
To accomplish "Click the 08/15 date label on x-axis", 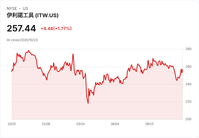I will tap(149, 124).
